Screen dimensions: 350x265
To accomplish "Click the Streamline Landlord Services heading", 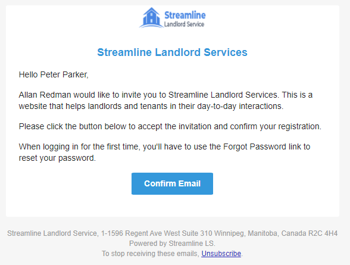I will tap(173, 52).
